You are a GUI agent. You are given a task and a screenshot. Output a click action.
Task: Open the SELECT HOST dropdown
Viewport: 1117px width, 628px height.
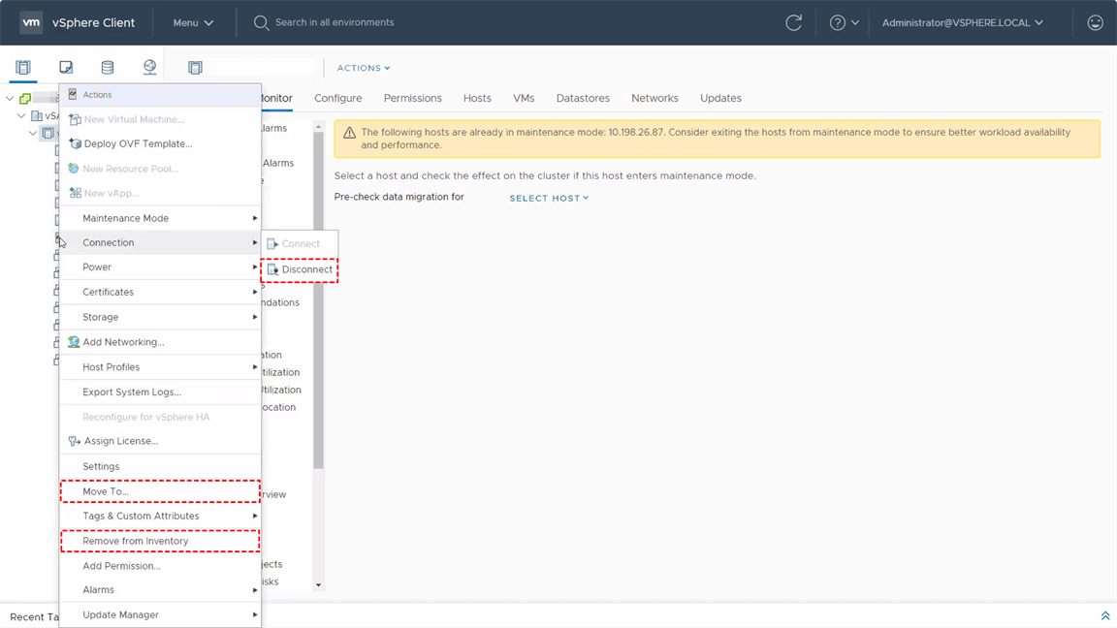[549, 198]
